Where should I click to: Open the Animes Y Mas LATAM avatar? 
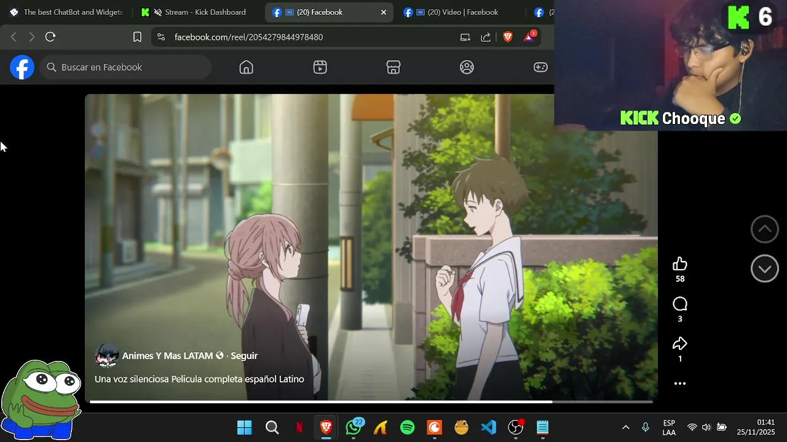click(106, 355)
